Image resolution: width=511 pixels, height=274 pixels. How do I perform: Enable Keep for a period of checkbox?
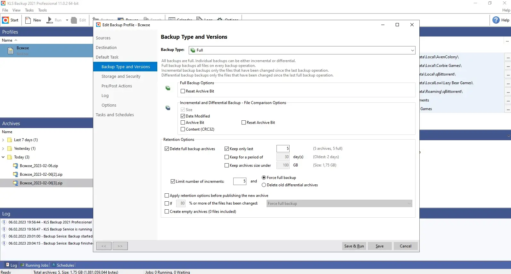coord(227,157)
